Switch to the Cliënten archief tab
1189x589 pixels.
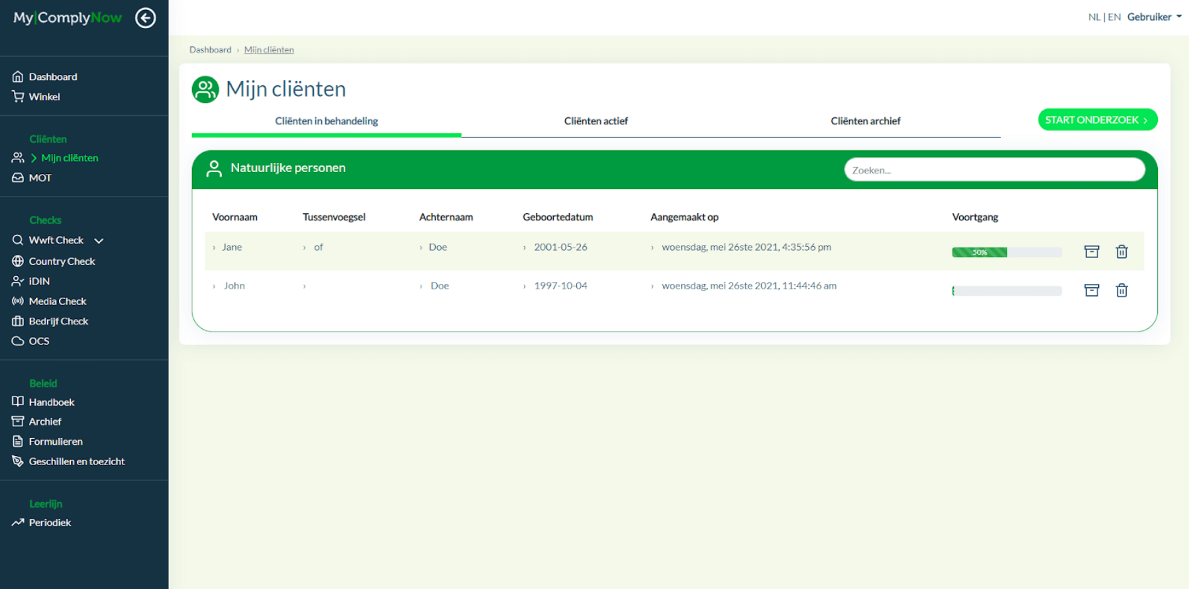[865, 121]
